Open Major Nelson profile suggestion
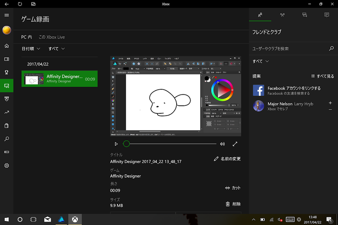This screenshot has width=338, height=225. pyautogui.click(x=289, y=106)
